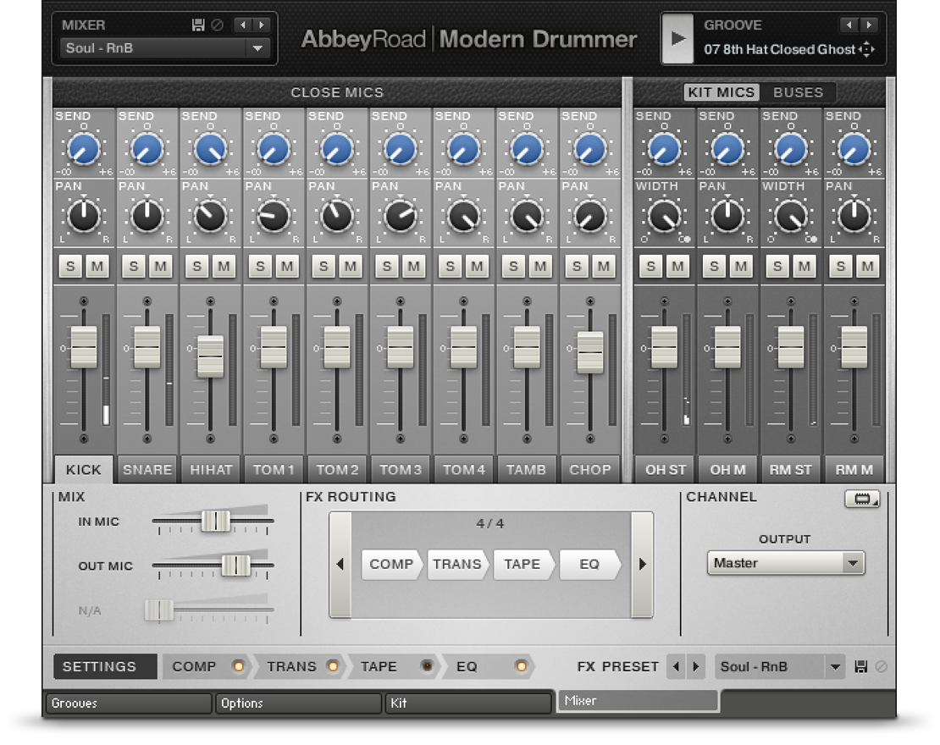Click the SNARE channel pan knob

pos(147,217)
